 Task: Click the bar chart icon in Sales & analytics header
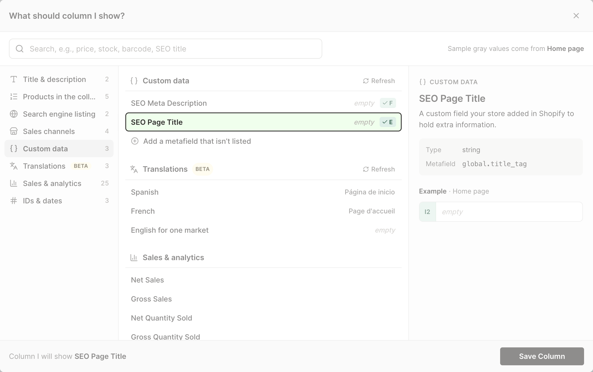tap(134, 258)
